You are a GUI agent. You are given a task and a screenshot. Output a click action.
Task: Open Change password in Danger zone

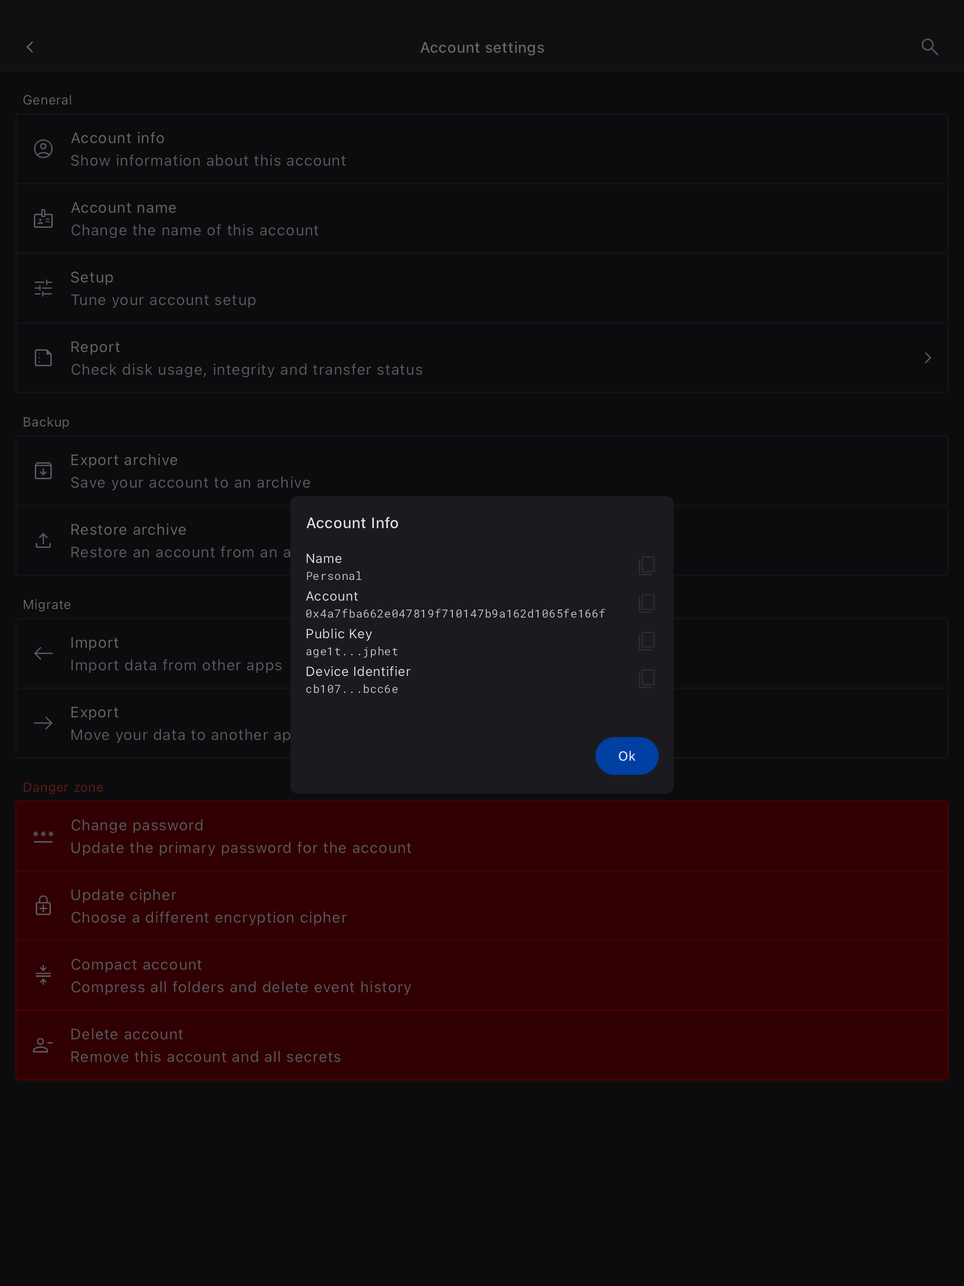click(482, 836)
